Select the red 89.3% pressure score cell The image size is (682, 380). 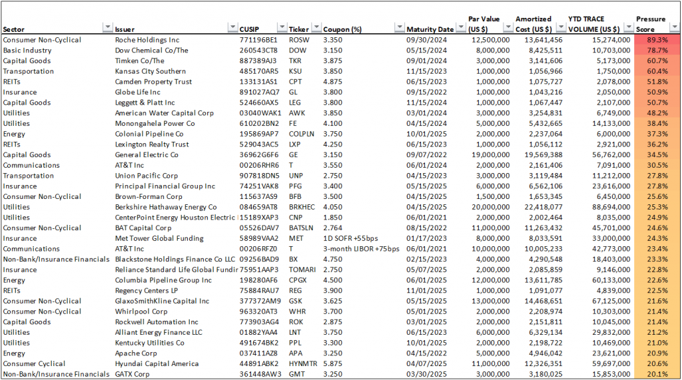[657, 40]
